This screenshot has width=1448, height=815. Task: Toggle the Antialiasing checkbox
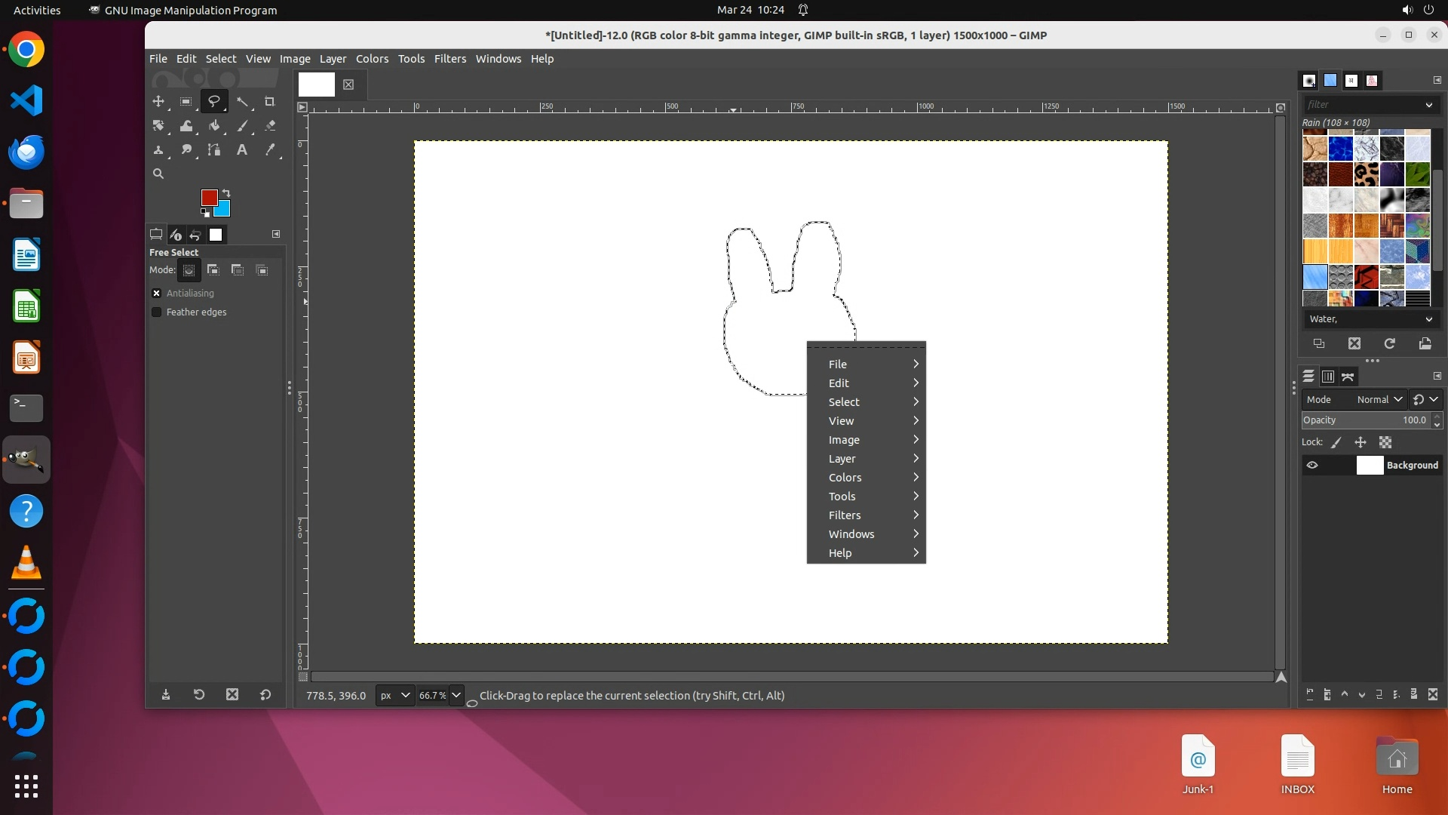(x=157, y=294)
